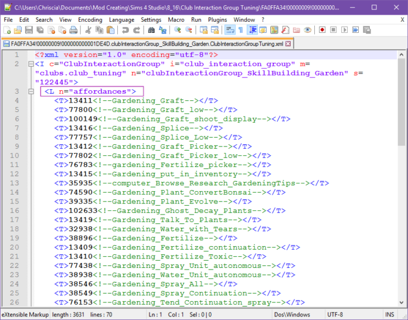Click the Zoom In toolbar icon
The image size is (408, 320).
tap(178, 30)
